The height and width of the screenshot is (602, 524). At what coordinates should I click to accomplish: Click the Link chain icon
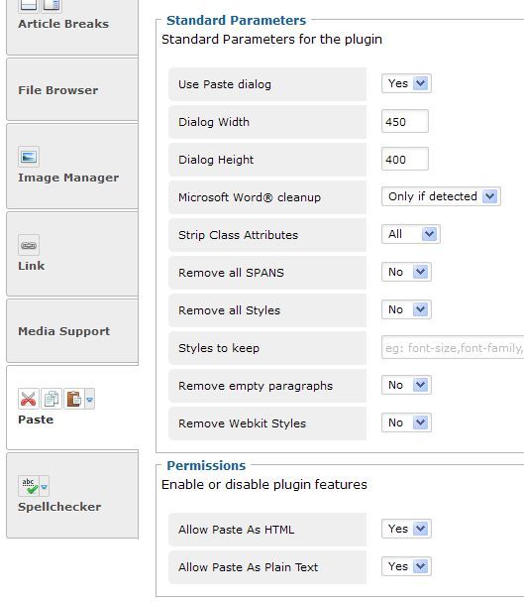click(x=29, y=245)
